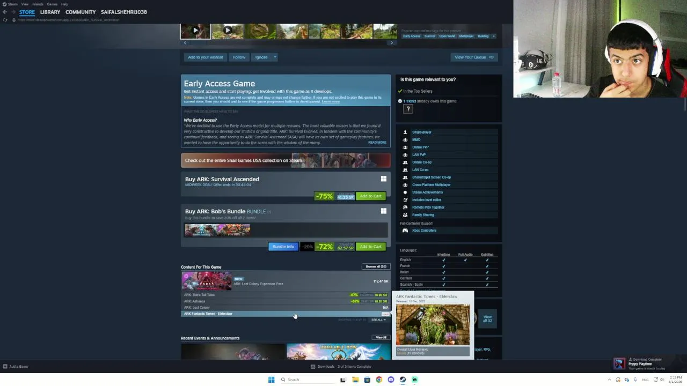Select ARK Fantastic Tames - Elderclaw row
The width and height of the screenshot is (687, 386).
coord(286,314)
